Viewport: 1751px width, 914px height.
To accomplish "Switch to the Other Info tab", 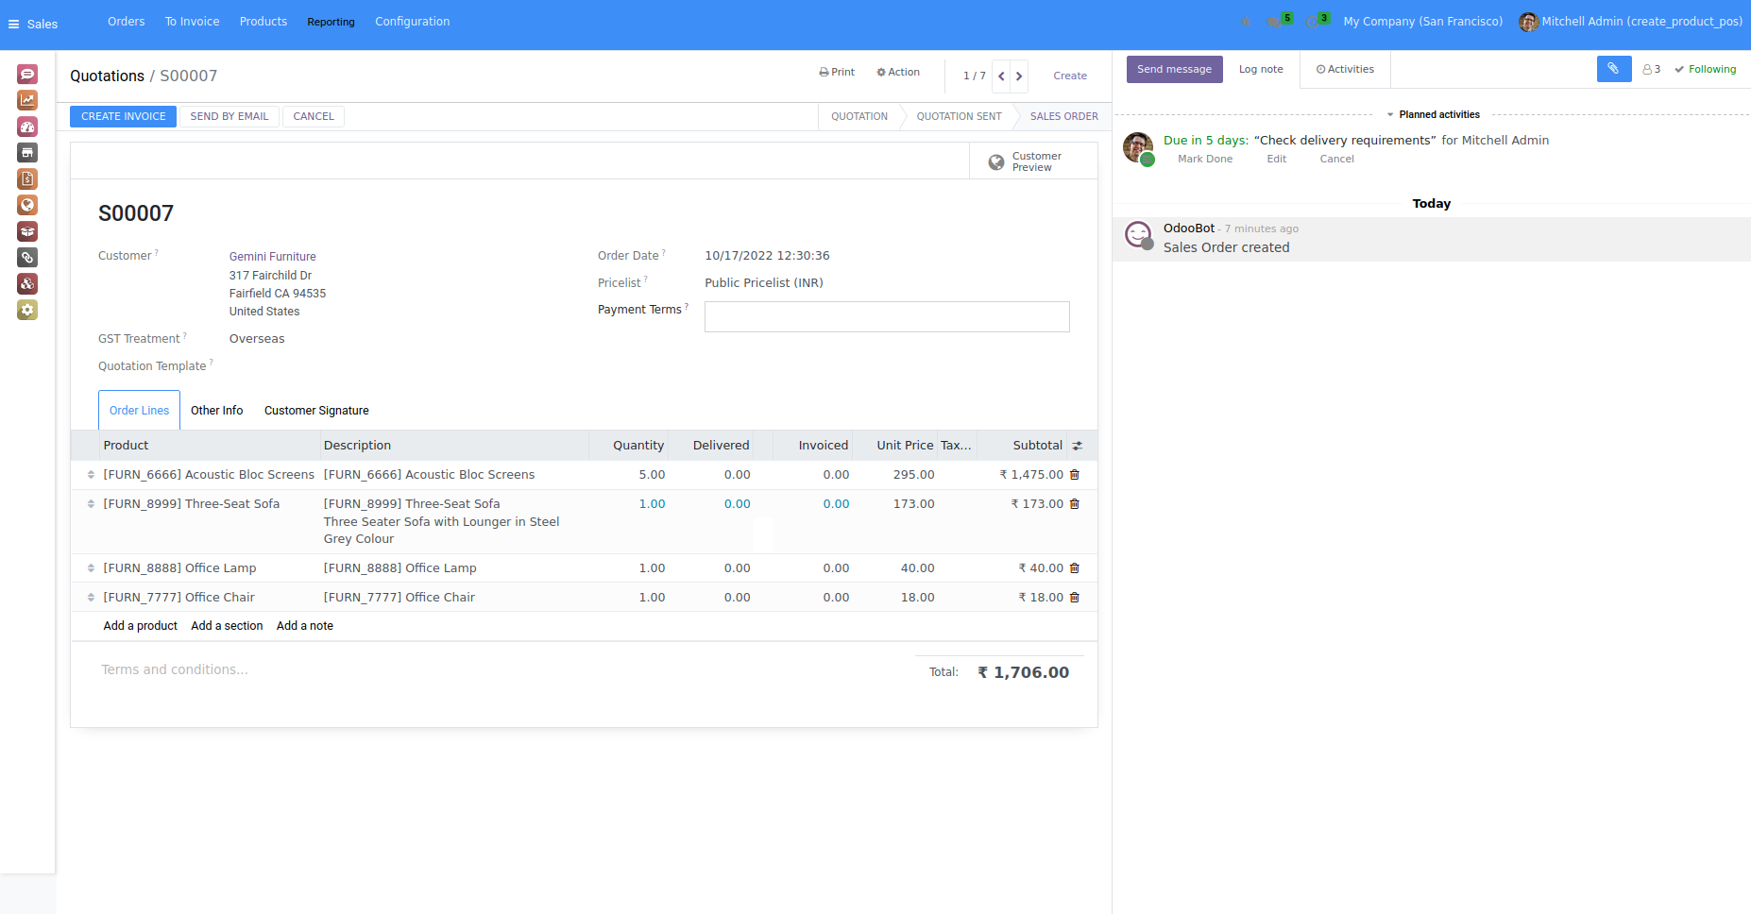I will [x=216, y=411].
